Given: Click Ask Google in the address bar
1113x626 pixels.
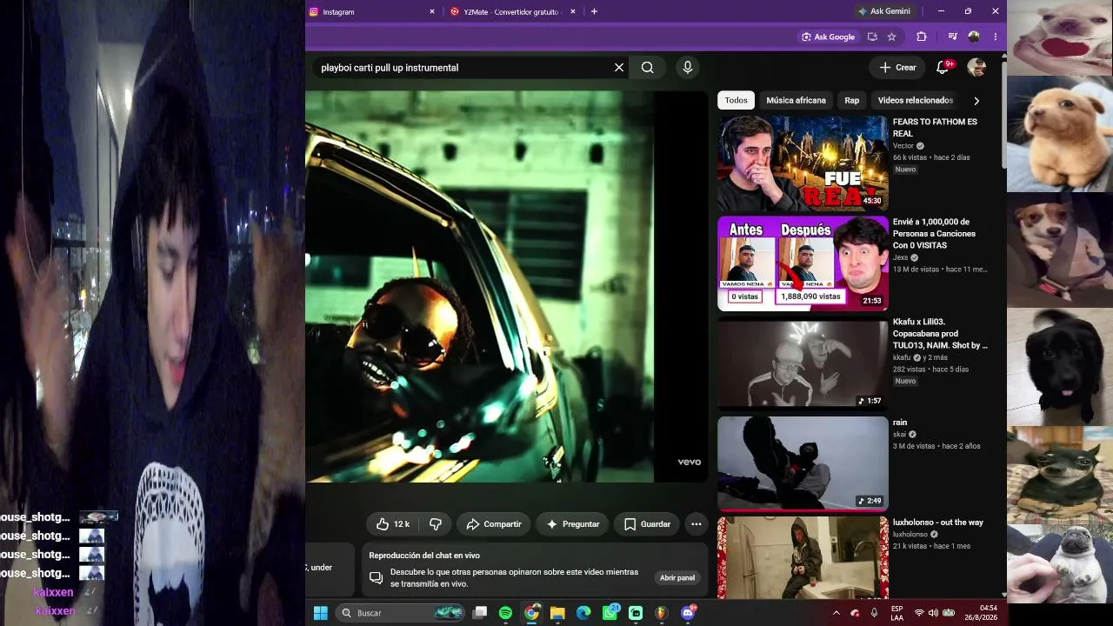Looking at the screenshot, I should [x=829, y=37].
